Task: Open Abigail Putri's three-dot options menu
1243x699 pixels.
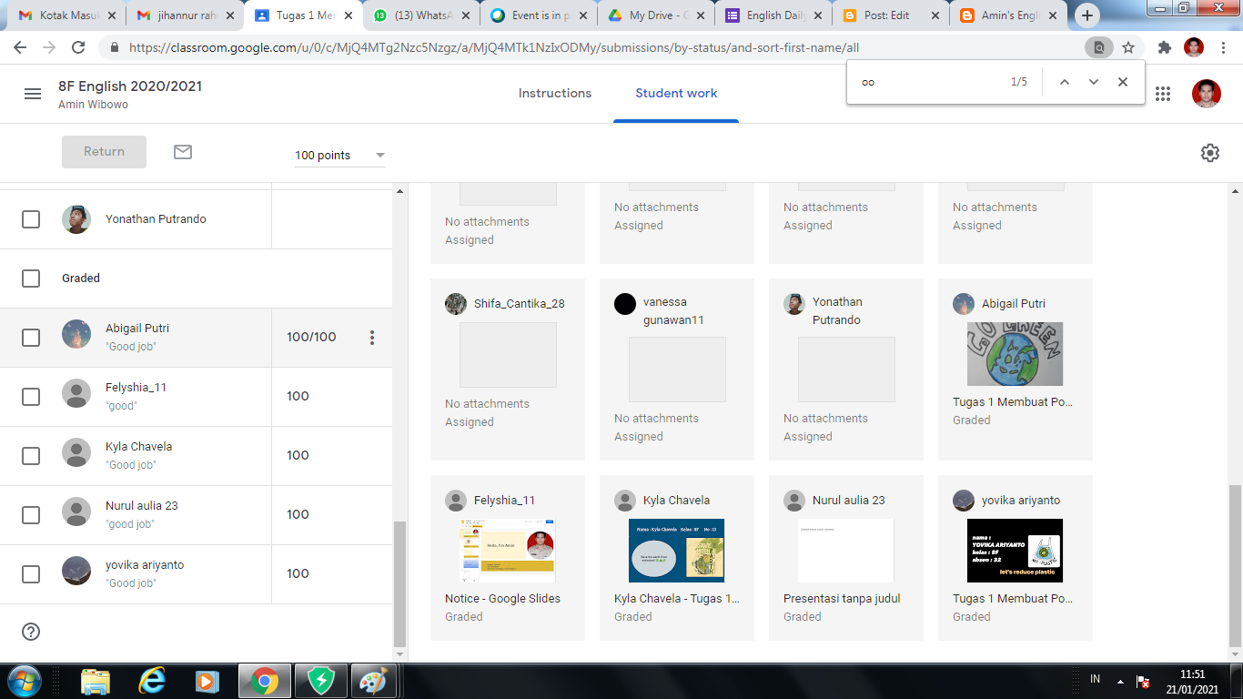Action: coord(371,338)
